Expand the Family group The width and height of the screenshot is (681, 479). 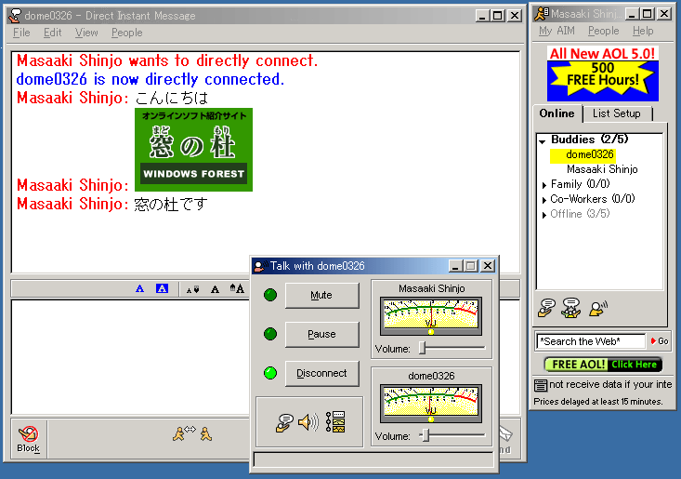click(x=544, y=185)
